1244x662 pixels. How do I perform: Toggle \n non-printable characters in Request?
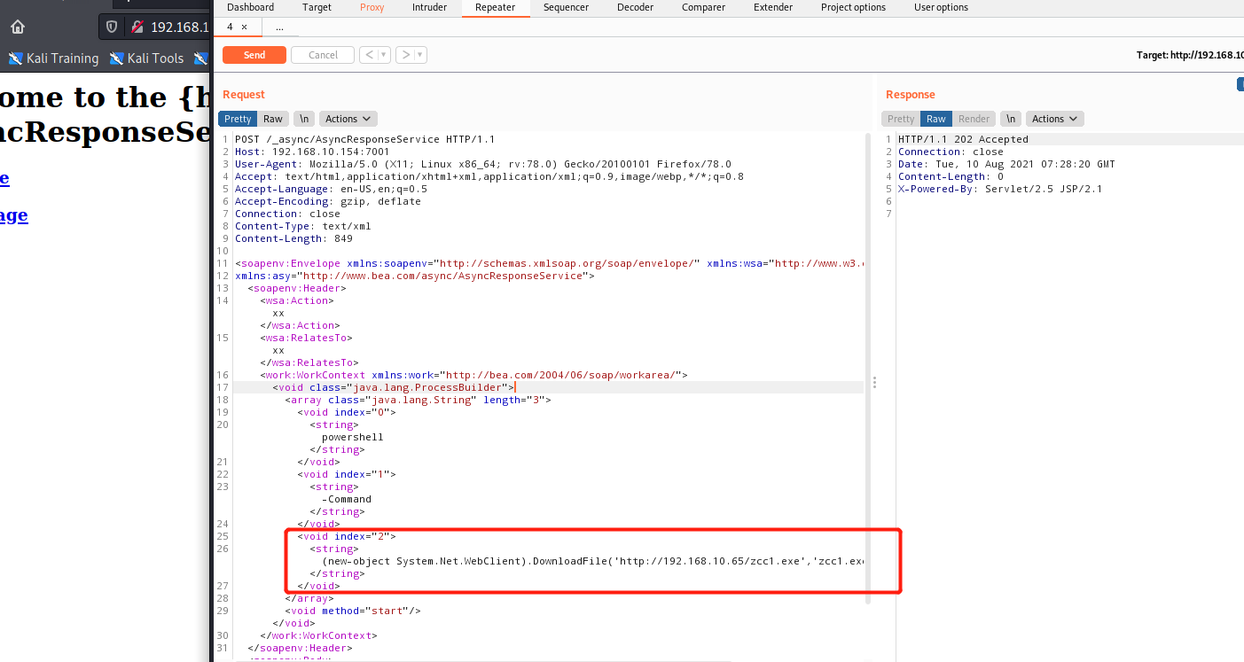304,119
